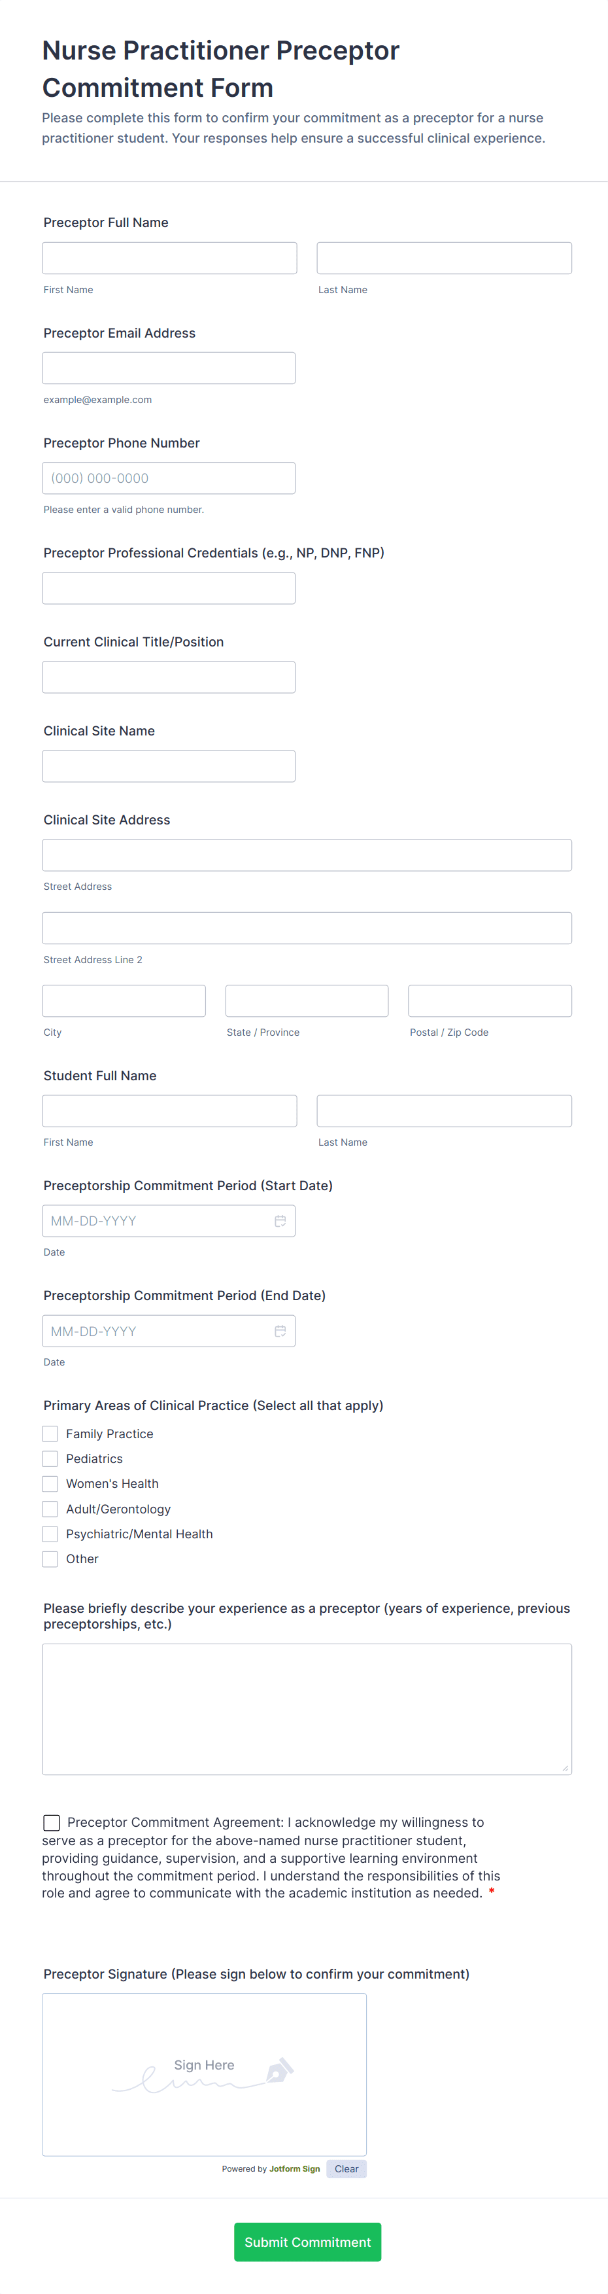Accept the Preceptor Commitment Agreement checkbox
Viewport: 608px width, 2294px height.
pos(52,1823)
